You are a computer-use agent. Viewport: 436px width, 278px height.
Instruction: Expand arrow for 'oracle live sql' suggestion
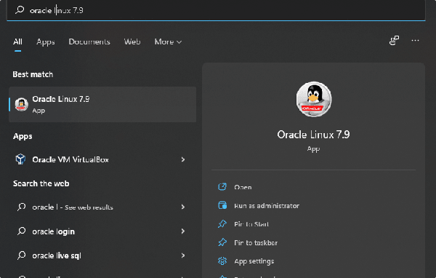[x=183, y=255]
